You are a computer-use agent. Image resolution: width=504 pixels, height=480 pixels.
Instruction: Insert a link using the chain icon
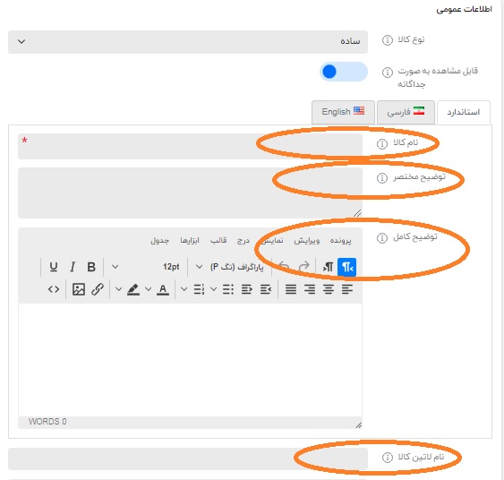[x=97, y=289]
